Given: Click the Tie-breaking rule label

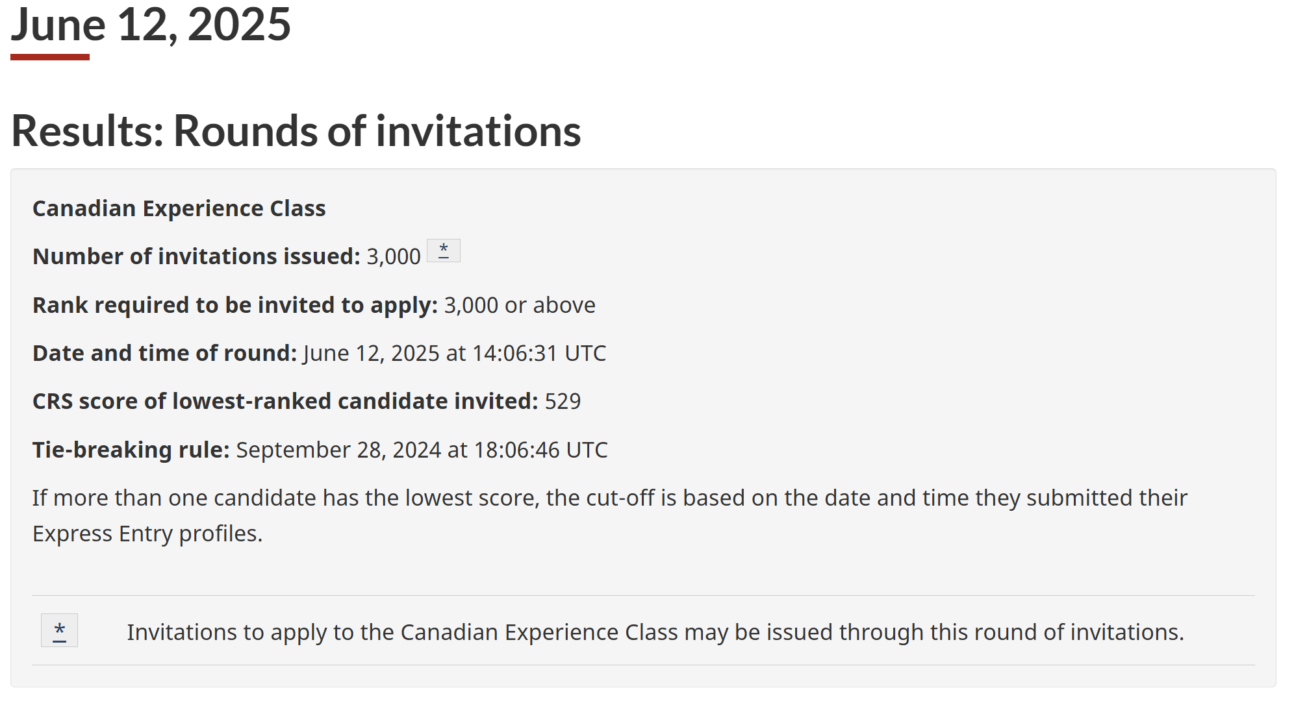Looking at the screenshot, I should (131, 450).
